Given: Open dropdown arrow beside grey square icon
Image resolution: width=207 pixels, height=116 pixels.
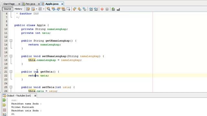Looking at the screenshot, I should point(44,9).
